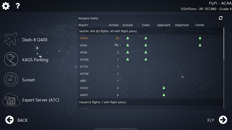Click the Tower column header
This screenshot has height=130, width=232.
click(x=146, y=25)
